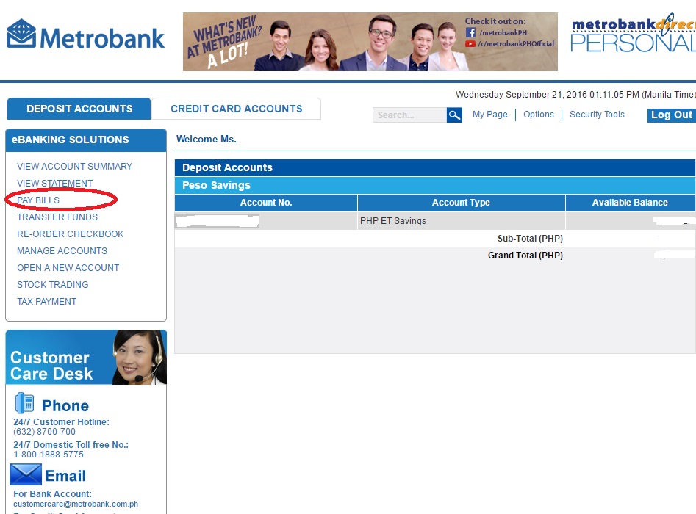Open the Security Tools link
The height and width of the screenshot is (514, 696).
click(x=597, y=115)
